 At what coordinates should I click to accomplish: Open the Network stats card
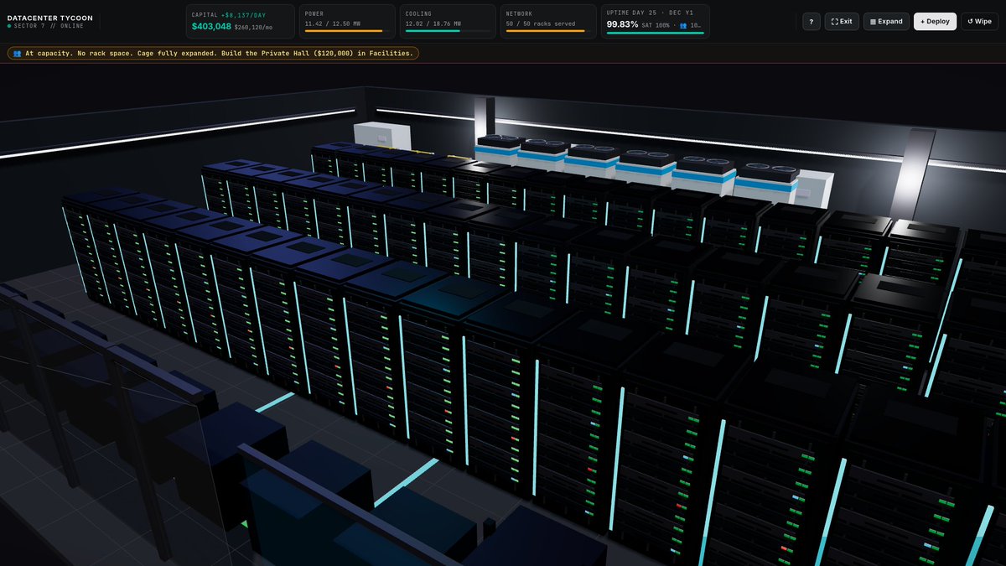click(x=547, y=22)
